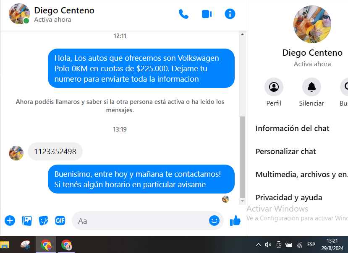The height and width of the screenshot is (253, 348).
Task: Open the clock showing 13:21 29/8/2024
Action: [332, 245]
